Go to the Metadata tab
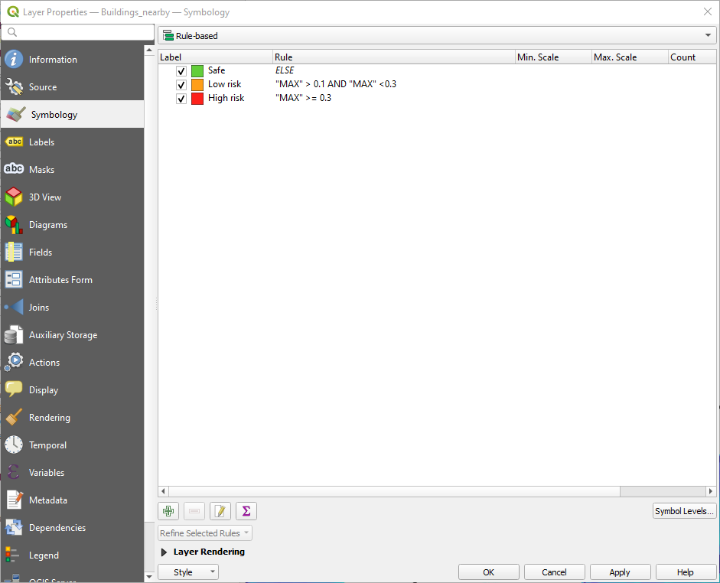The height and width of the screenshot is (583, 720). 47,500
